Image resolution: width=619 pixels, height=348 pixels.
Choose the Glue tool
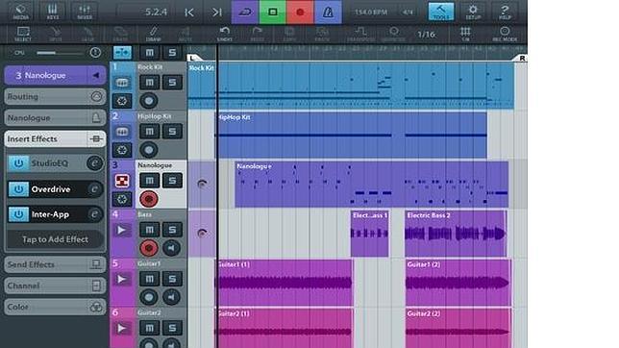(x=87, y=34)
